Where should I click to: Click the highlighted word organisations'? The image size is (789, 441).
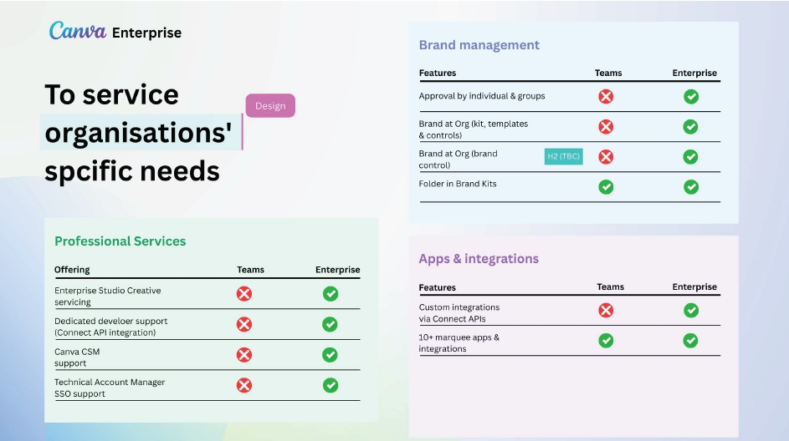tap(138, 133)
